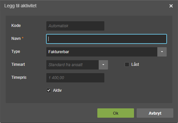
Task: Select the Timepris input field
Action: [75, 78]
